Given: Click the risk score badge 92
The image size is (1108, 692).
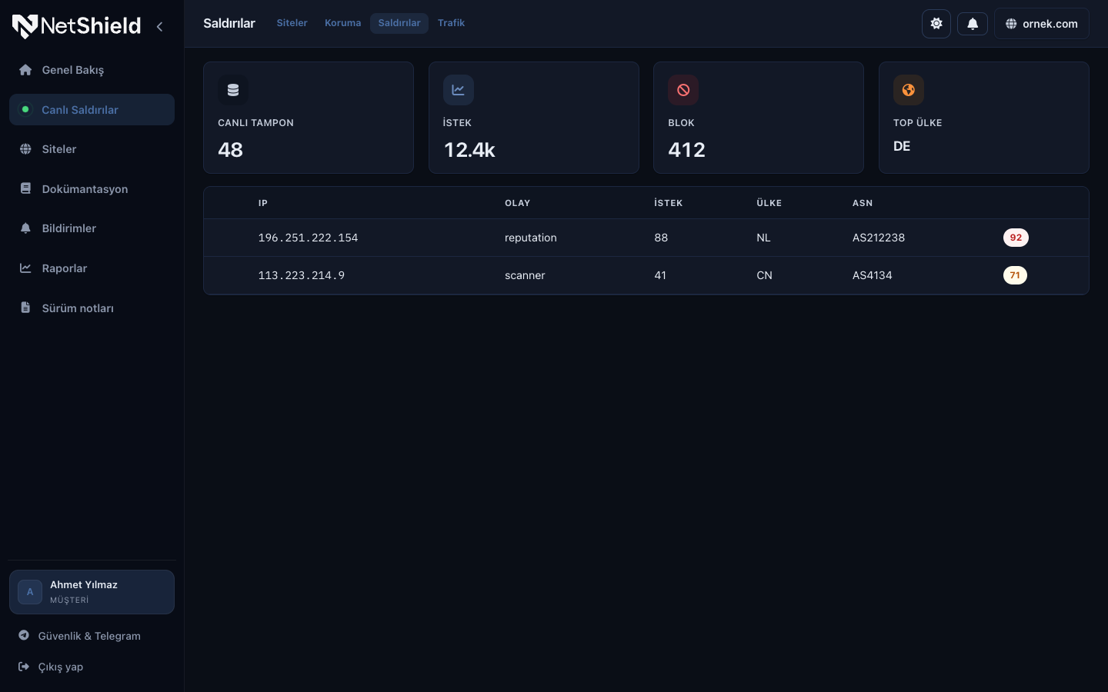Looking at the screenshot, I should coord(1016,238).
